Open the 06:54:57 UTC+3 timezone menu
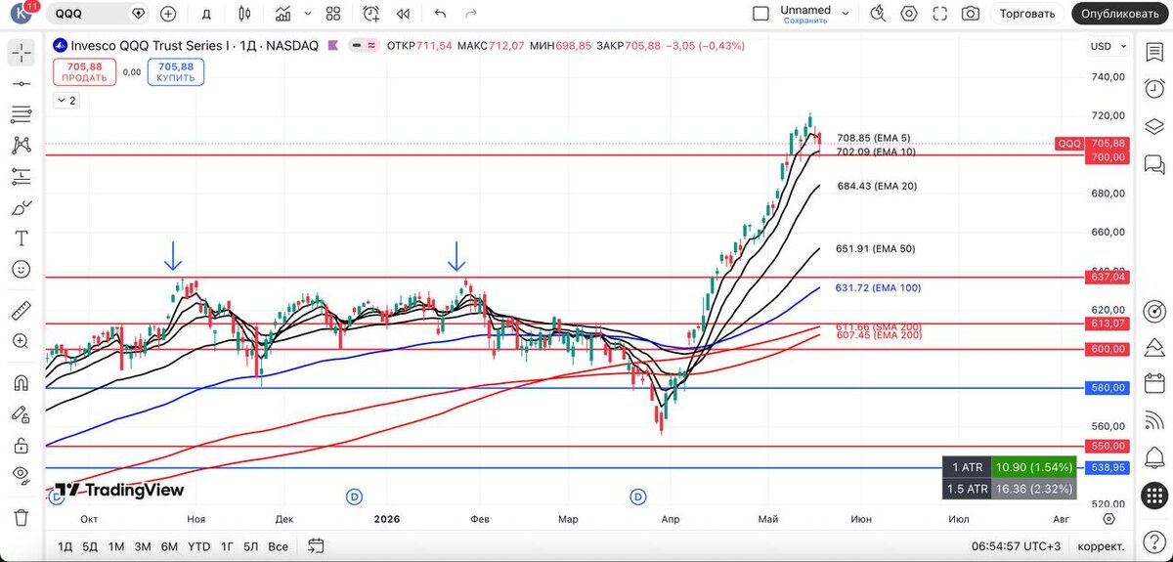Image resolution: width=1173 pixels, height=562 pixels. [1016, 545]
